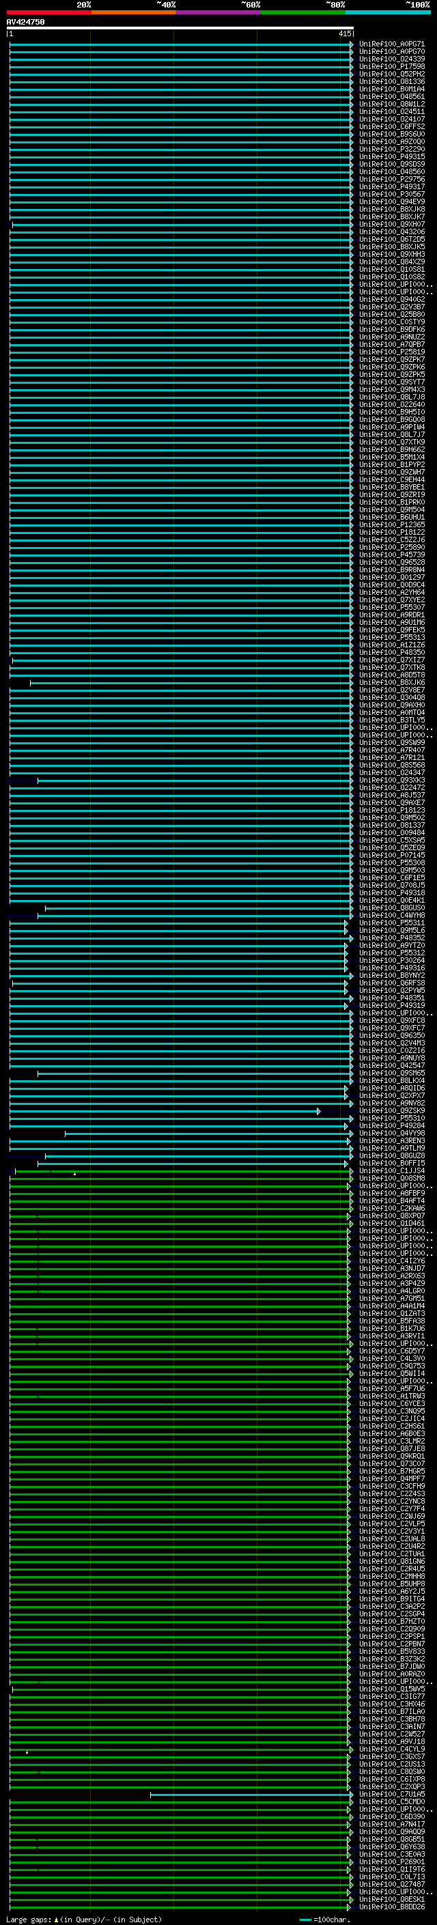Click the UniRef100_P49284 label
Viewport: 437px width, 1925px height.
pyautogui.click(x=392, y=1125)
